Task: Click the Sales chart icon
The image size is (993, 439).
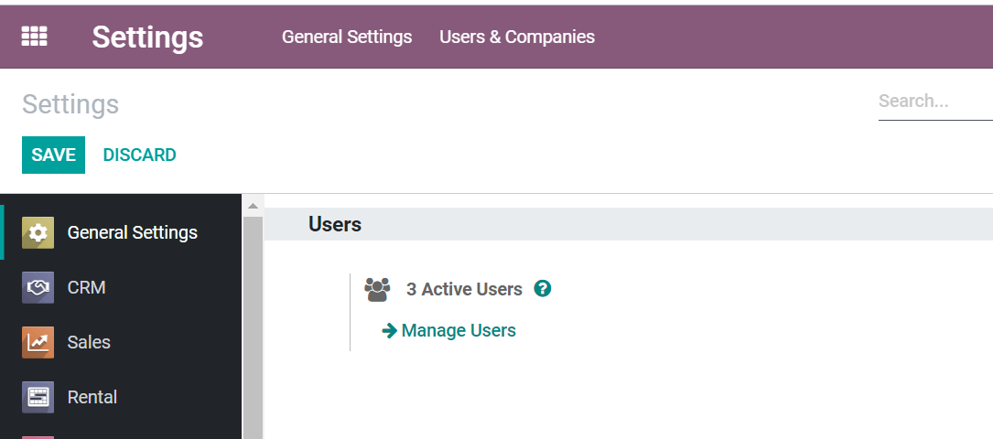Action: point(38,342)
